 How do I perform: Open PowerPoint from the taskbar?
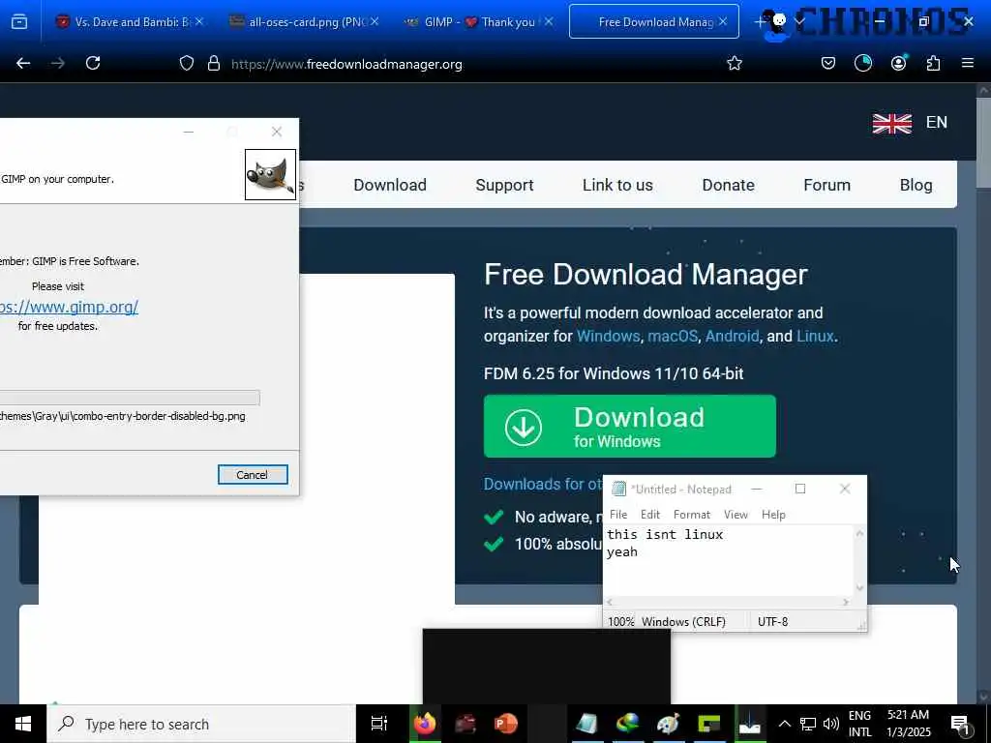tap(505, 724)
